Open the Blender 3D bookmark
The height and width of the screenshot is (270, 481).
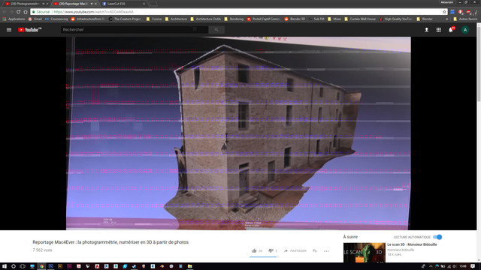coord(295,19)
